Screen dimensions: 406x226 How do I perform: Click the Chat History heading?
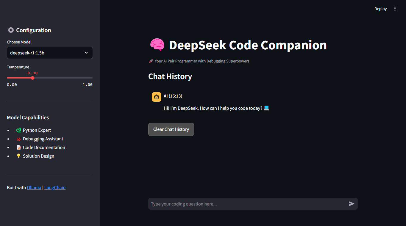[x=170, y=76]
